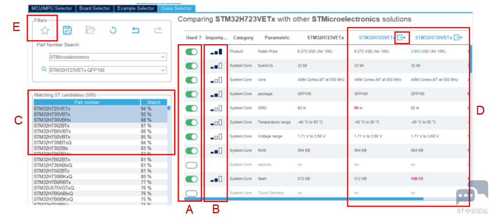
Task: Select STM32H730ZBTx candidate row
Action: [x=100, y=126]
